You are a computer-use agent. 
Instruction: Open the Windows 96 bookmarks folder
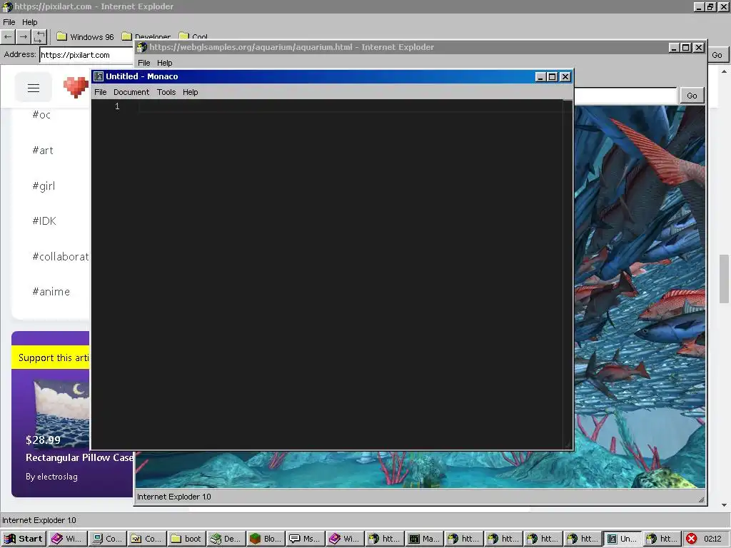click(85, 37)
